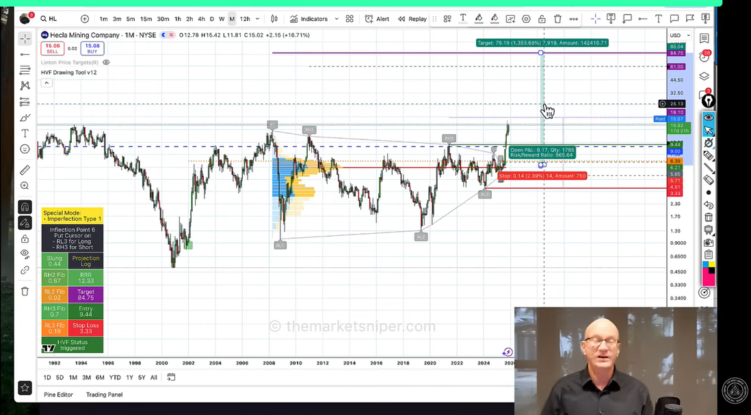The image size is (751, 415).
Task: Open the emoji icons tool
Action: point(25,149)
